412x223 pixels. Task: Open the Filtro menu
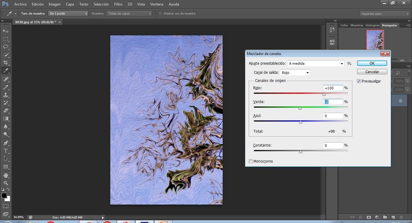point(118,4)
